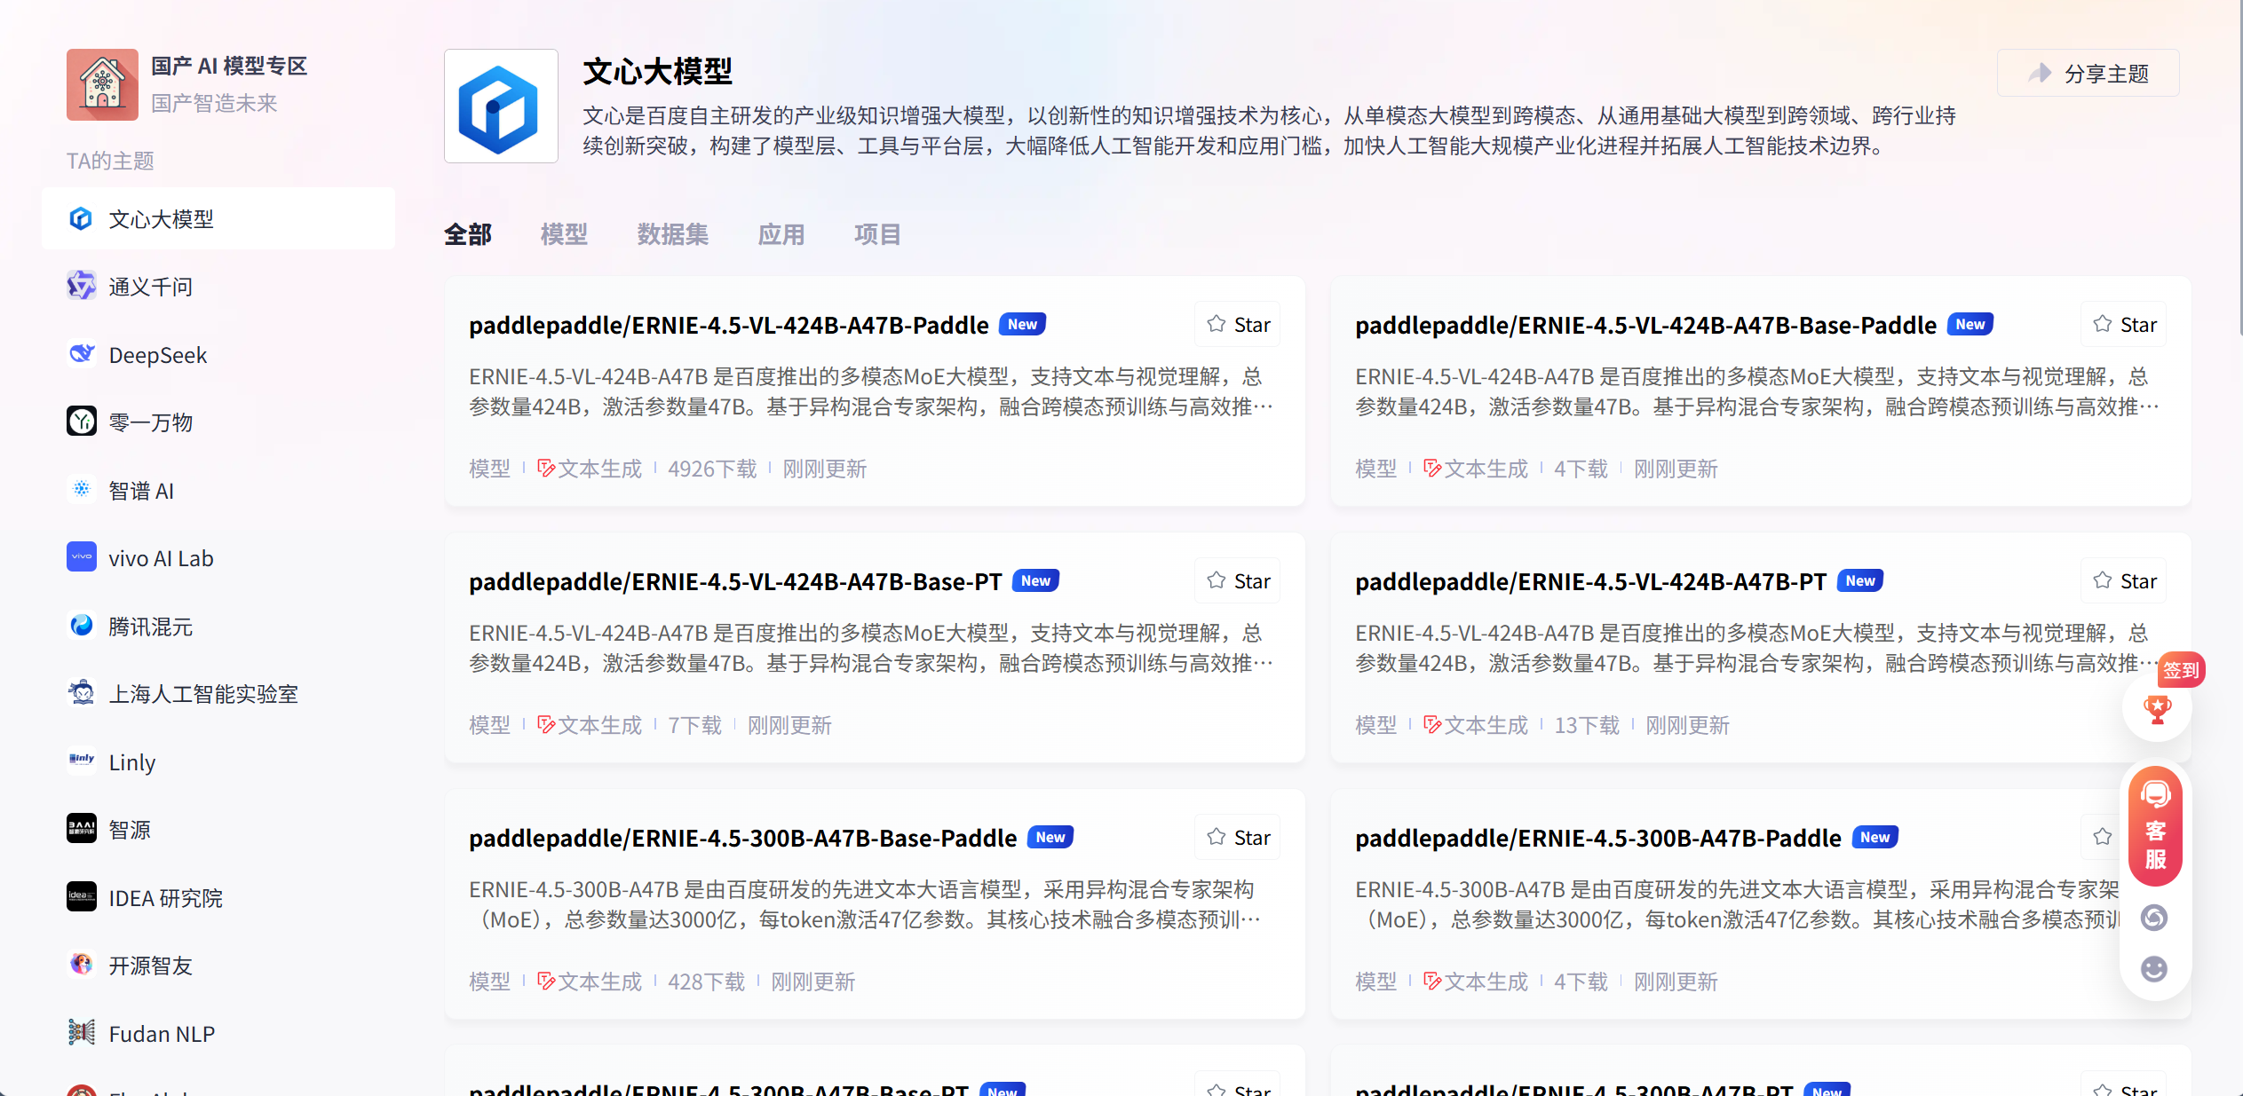The height and width of the screenshot is (1096, 2243).
Task: Click the text generation tag icon on ERNIE-4.5-VL-424B-A47B-Paddle card
Action: coord(546,468)
